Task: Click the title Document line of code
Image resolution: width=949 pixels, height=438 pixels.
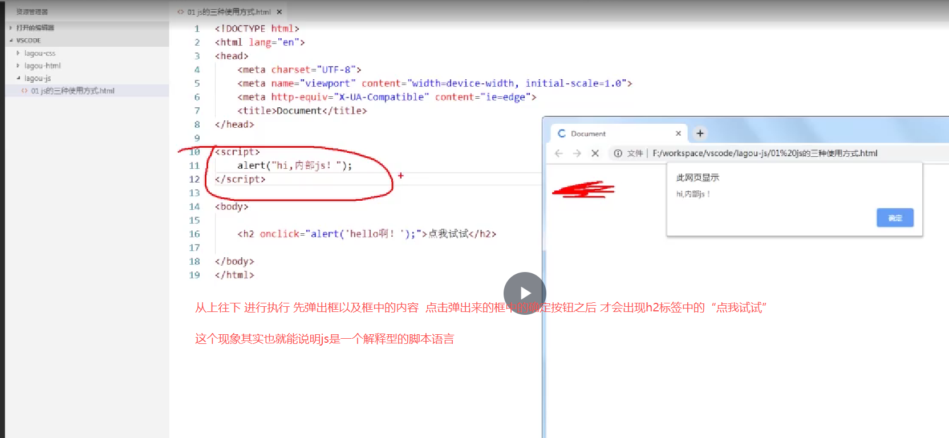Action: tap(302, 111)
